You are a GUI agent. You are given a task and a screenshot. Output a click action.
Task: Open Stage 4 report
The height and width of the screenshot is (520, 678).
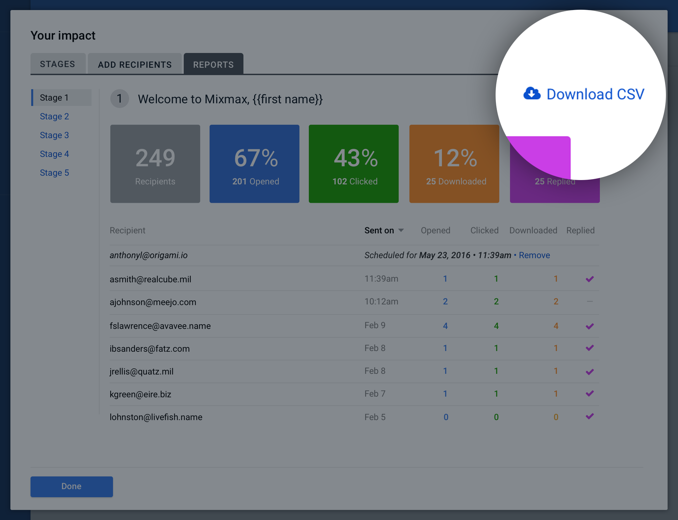pyautogui.click(x=54, y=154)
